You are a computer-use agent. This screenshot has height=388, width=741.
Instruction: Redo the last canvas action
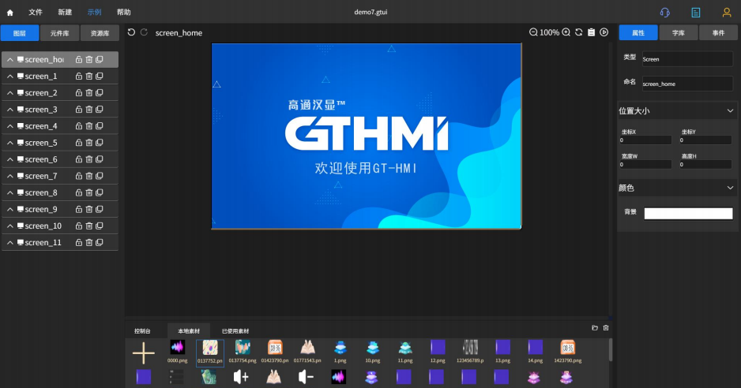[144, 32]
